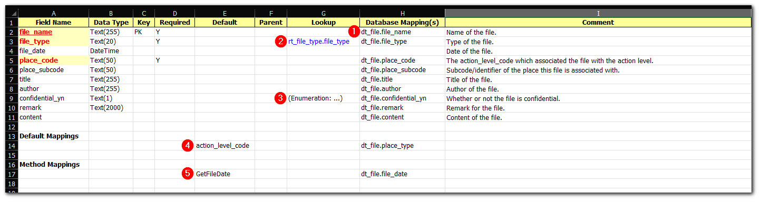The image size is (761, 202).
Task: Select the action_level_code default cell
Action: [x=225, y=146]
